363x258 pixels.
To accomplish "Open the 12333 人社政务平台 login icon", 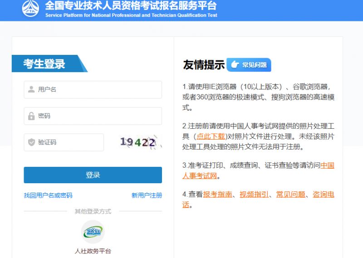I will pos(93,231).
